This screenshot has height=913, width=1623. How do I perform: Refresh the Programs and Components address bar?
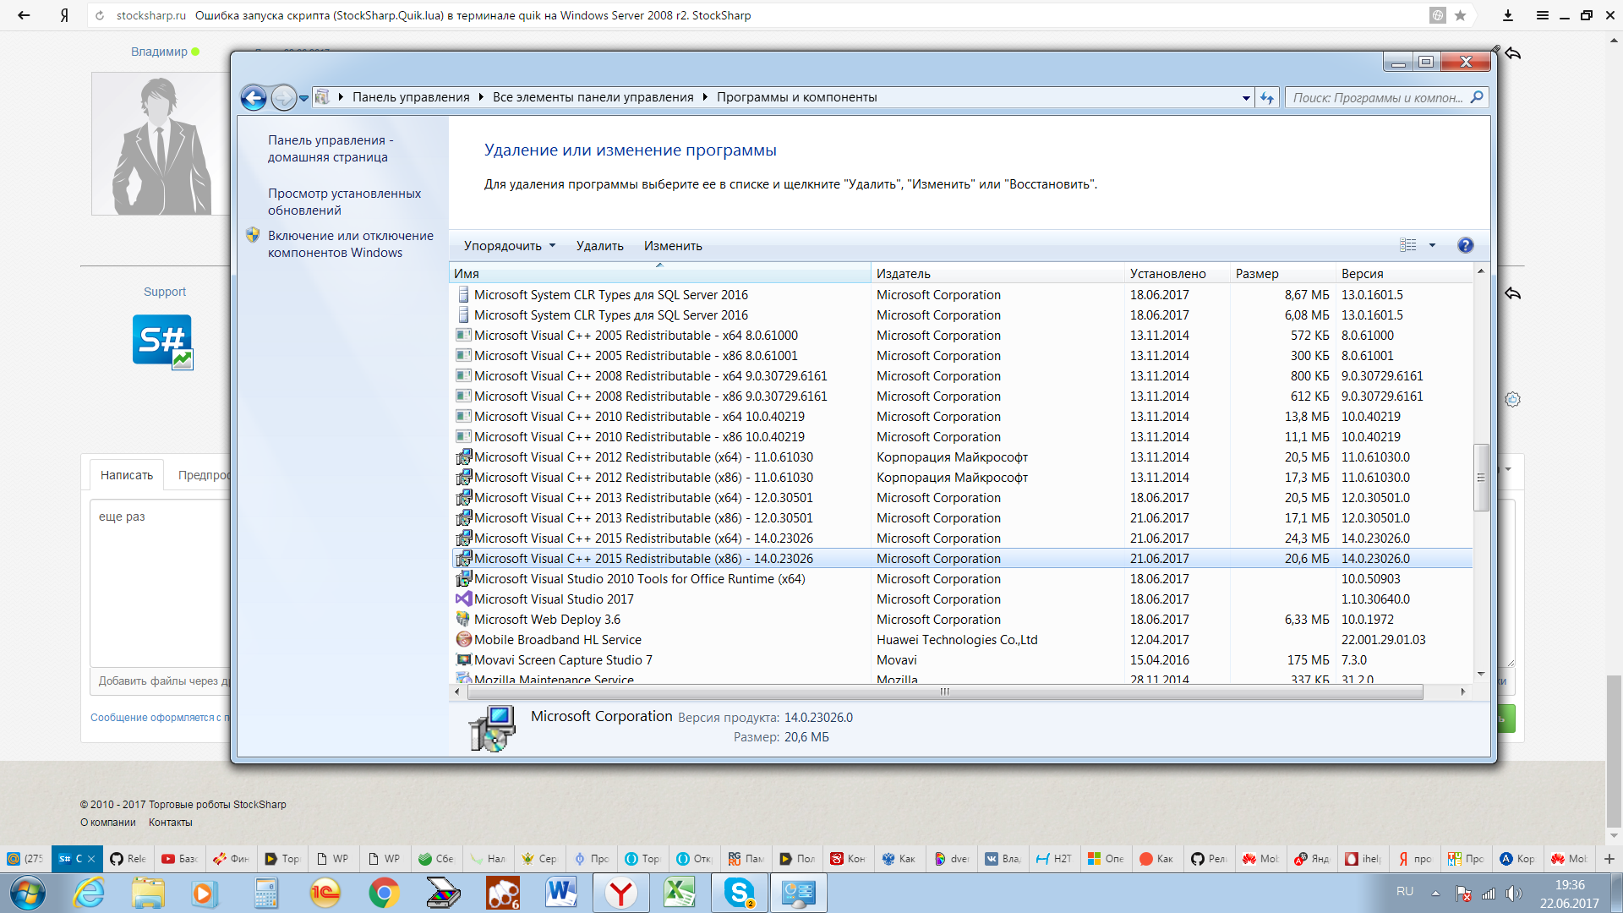click(1266, 97)
